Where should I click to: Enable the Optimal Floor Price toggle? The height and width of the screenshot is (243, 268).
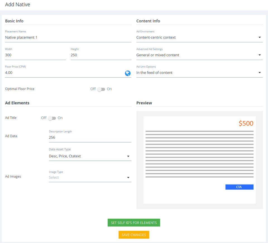click(101, 89)
